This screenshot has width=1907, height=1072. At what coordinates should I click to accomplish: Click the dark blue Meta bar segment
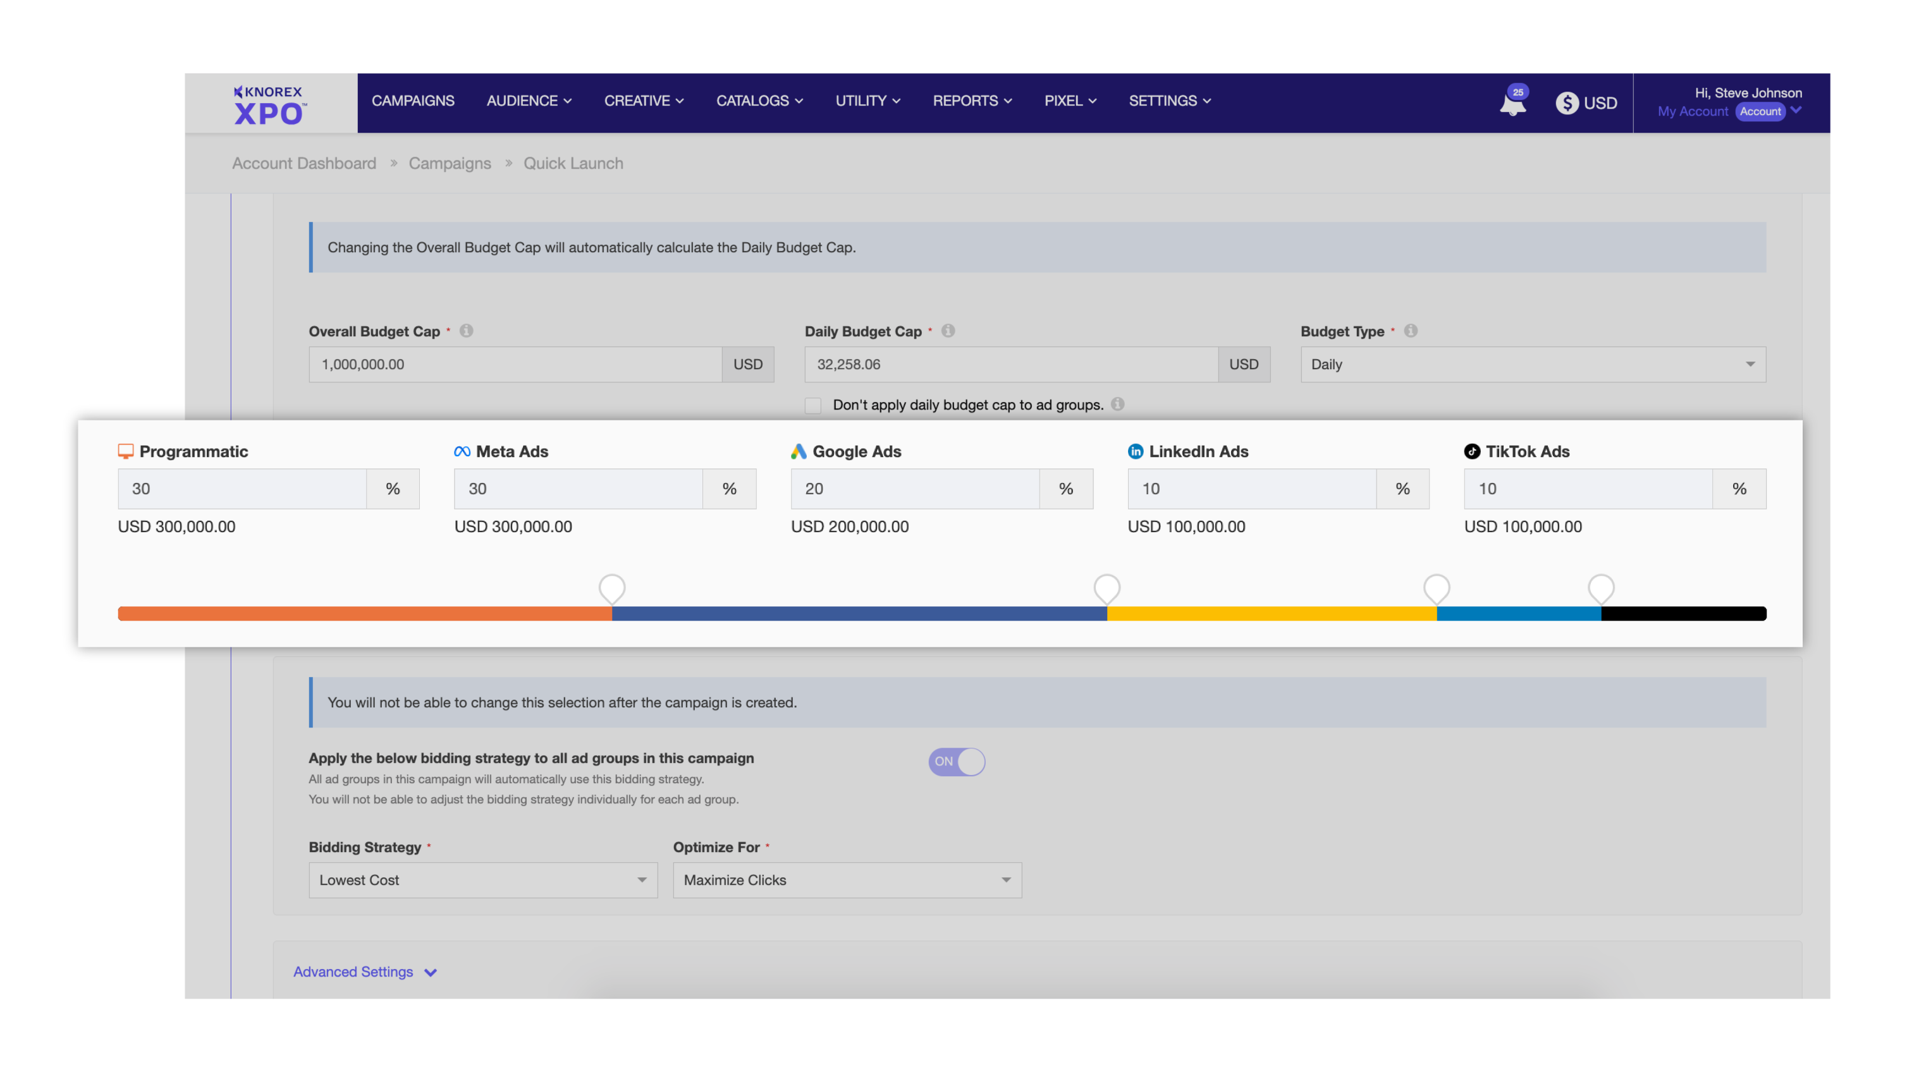click(859, 613)
